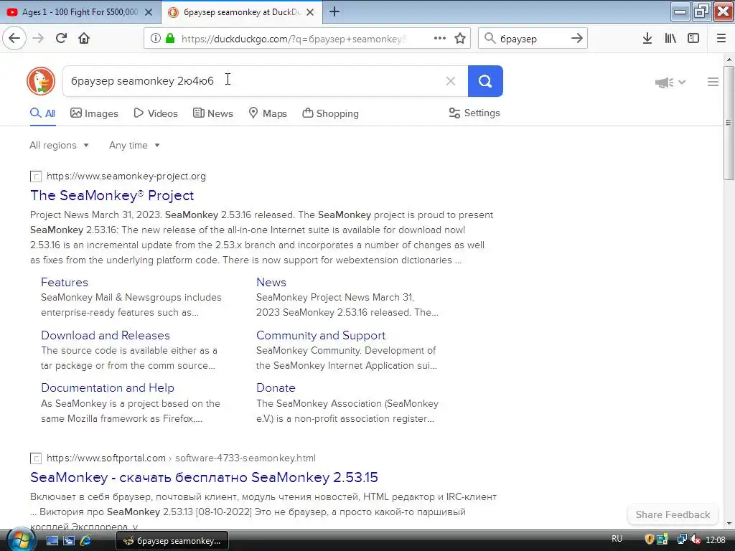The width and height of the screenshot is (735, 551).
Task: Click the scrollbar up arrow
Action: click(x=729, y=60)
